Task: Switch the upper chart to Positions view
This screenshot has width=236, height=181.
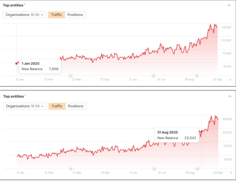Action: [x=75, y=15]
